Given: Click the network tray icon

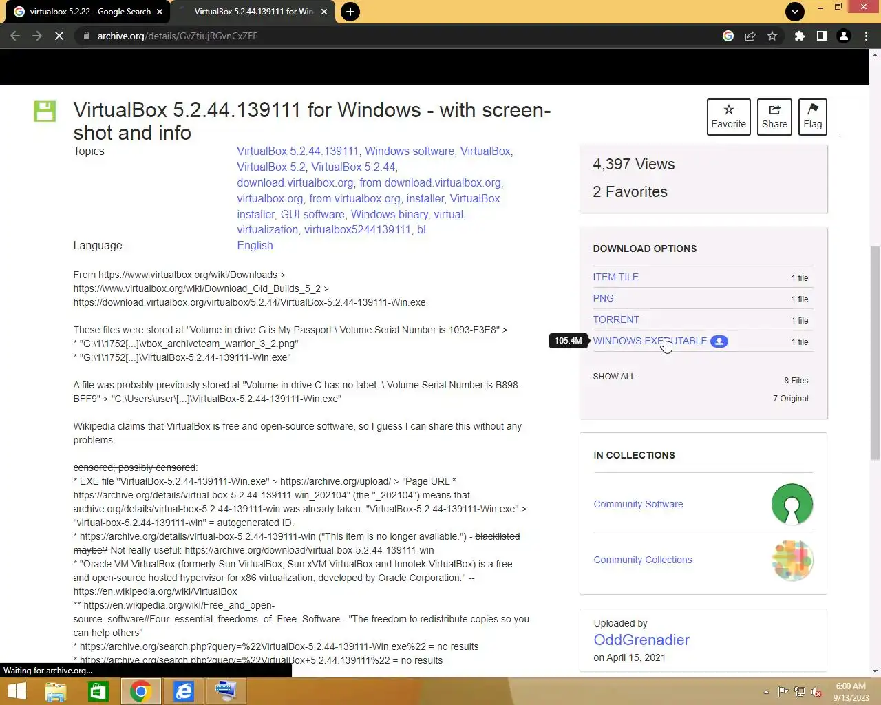Looking at the screenshot, I should coord(800,692).
